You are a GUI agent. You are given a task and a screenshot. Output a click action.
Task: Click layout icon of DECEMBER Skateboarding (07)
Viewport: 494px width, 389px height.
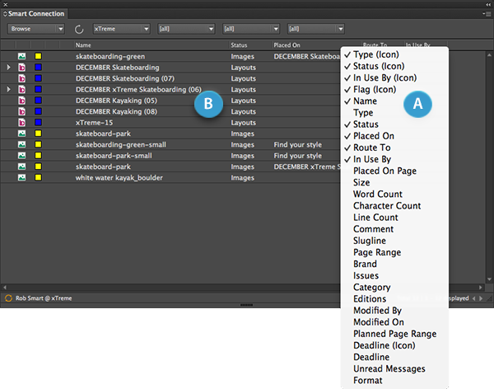coord(21,78)
